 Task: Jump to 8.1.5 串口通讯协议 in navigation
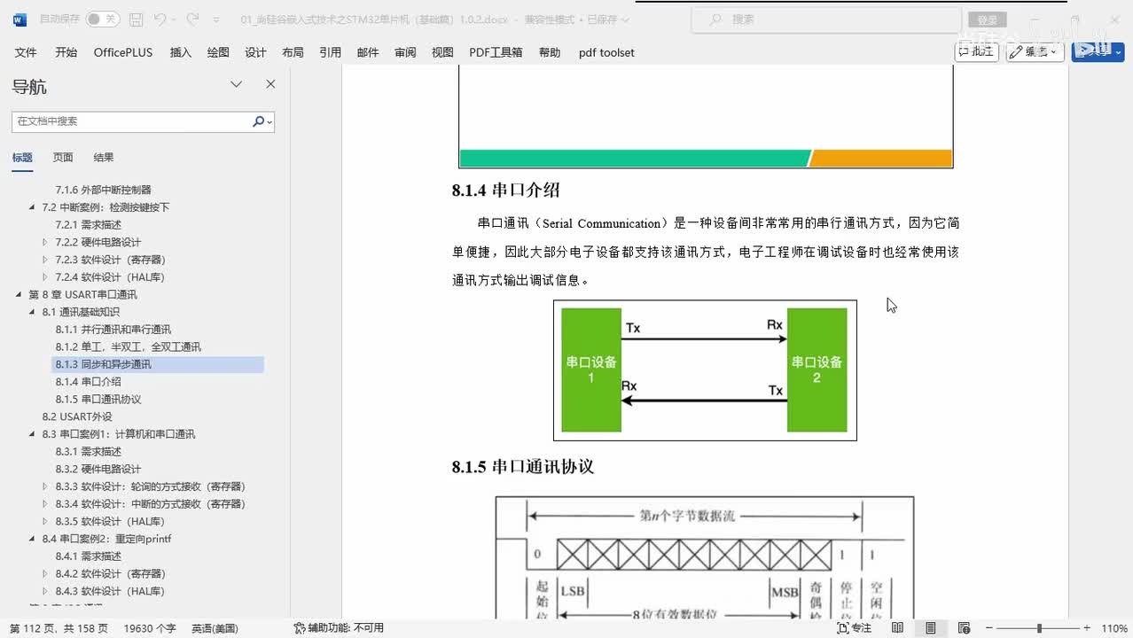pos(98,400)
